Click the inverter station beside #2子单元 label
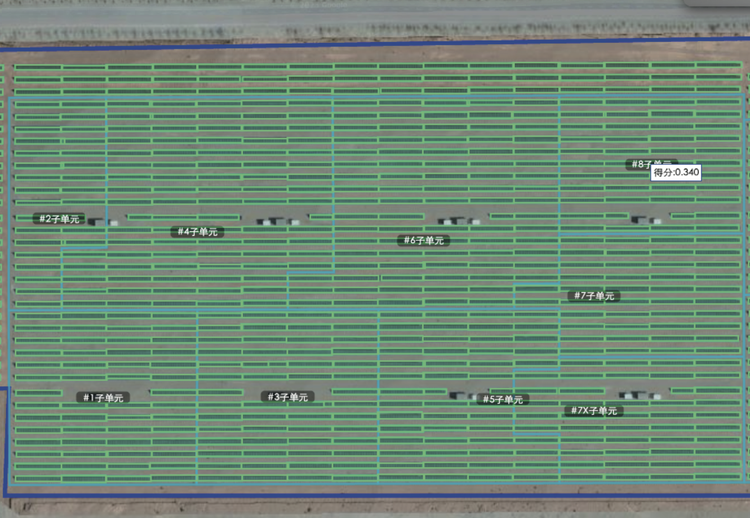Image resolution: width=750 pixels, height=518 pixels. [103, 221]
